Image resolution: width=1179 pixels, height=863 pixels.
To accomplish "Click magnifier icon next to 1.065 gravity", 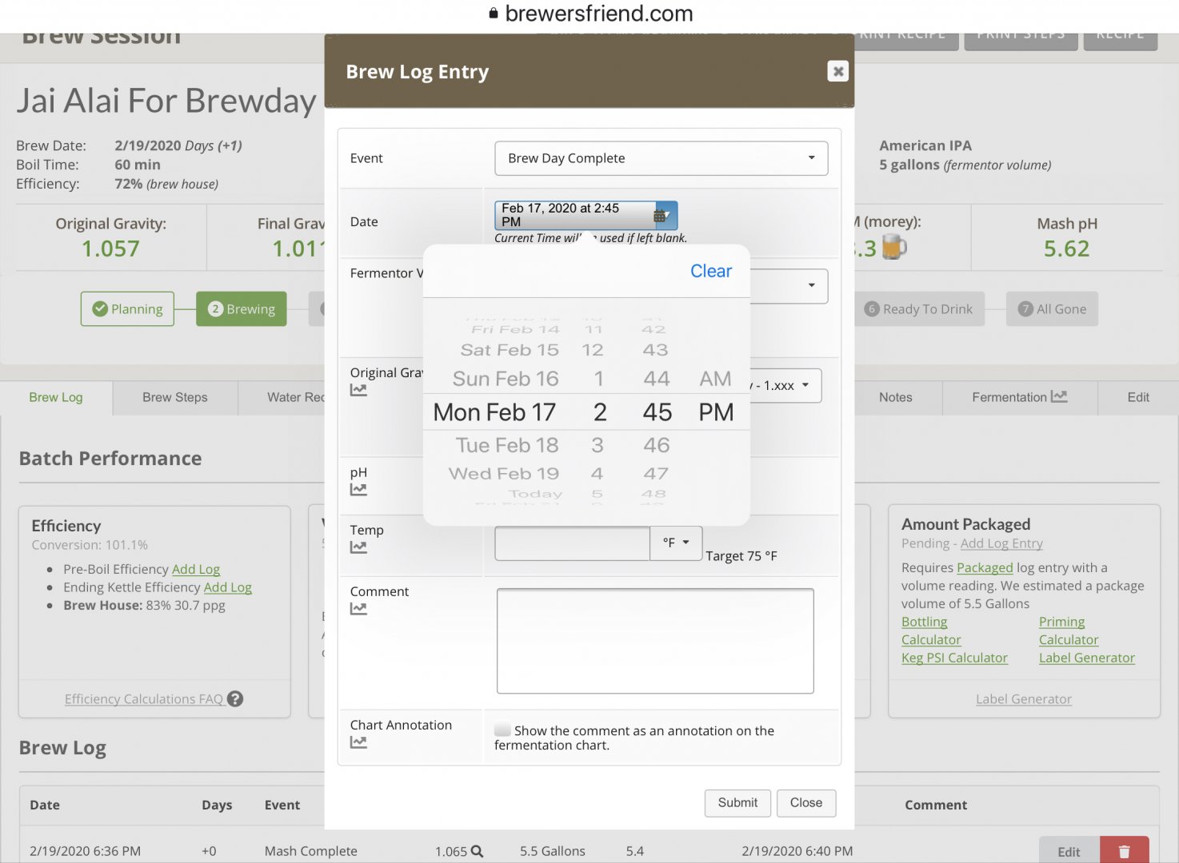I will coord(477,851).
